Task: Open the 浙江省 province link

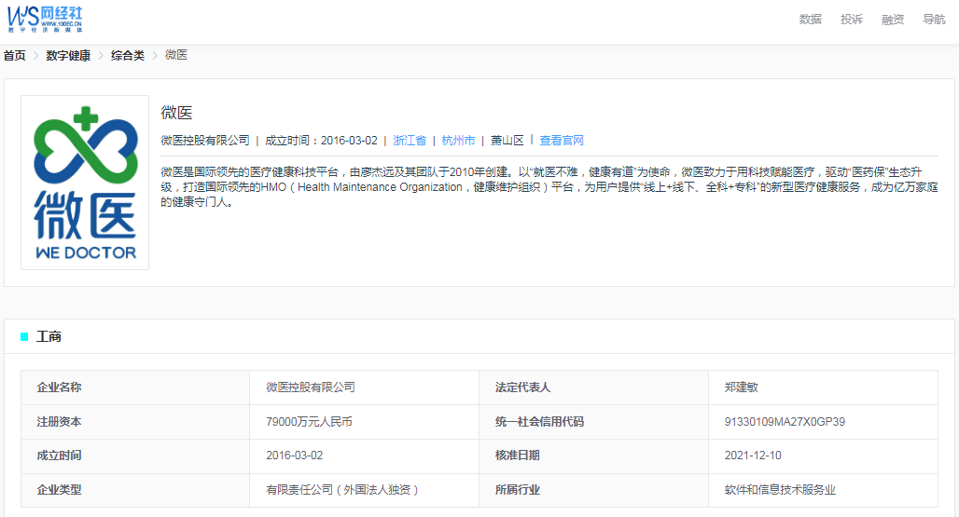Action: [x=410, y=141]
